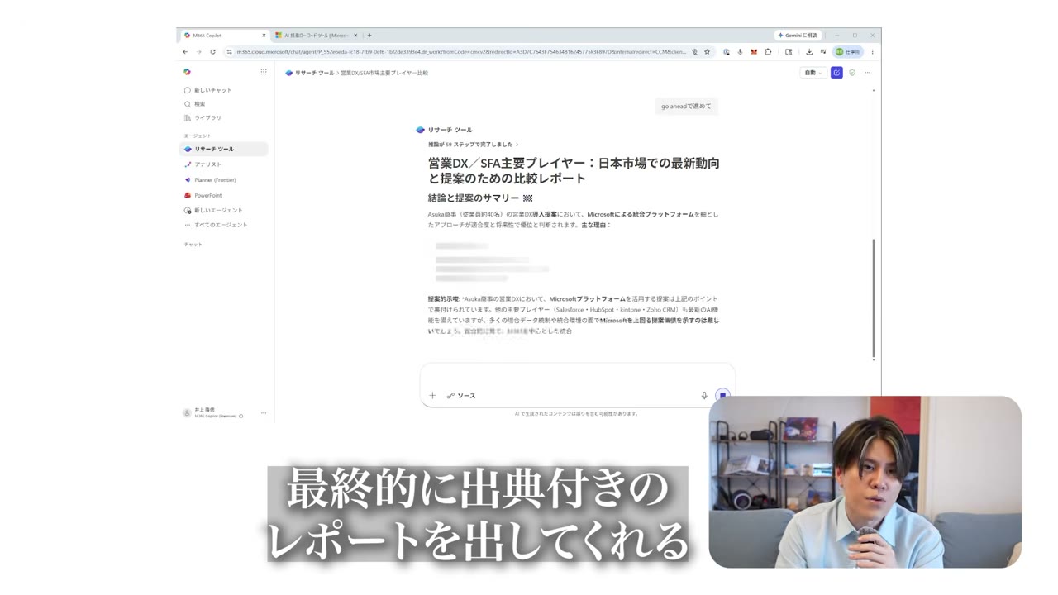Open the browser extensions puzzle icon
The image size is (1058, 595).
[768, 52]
